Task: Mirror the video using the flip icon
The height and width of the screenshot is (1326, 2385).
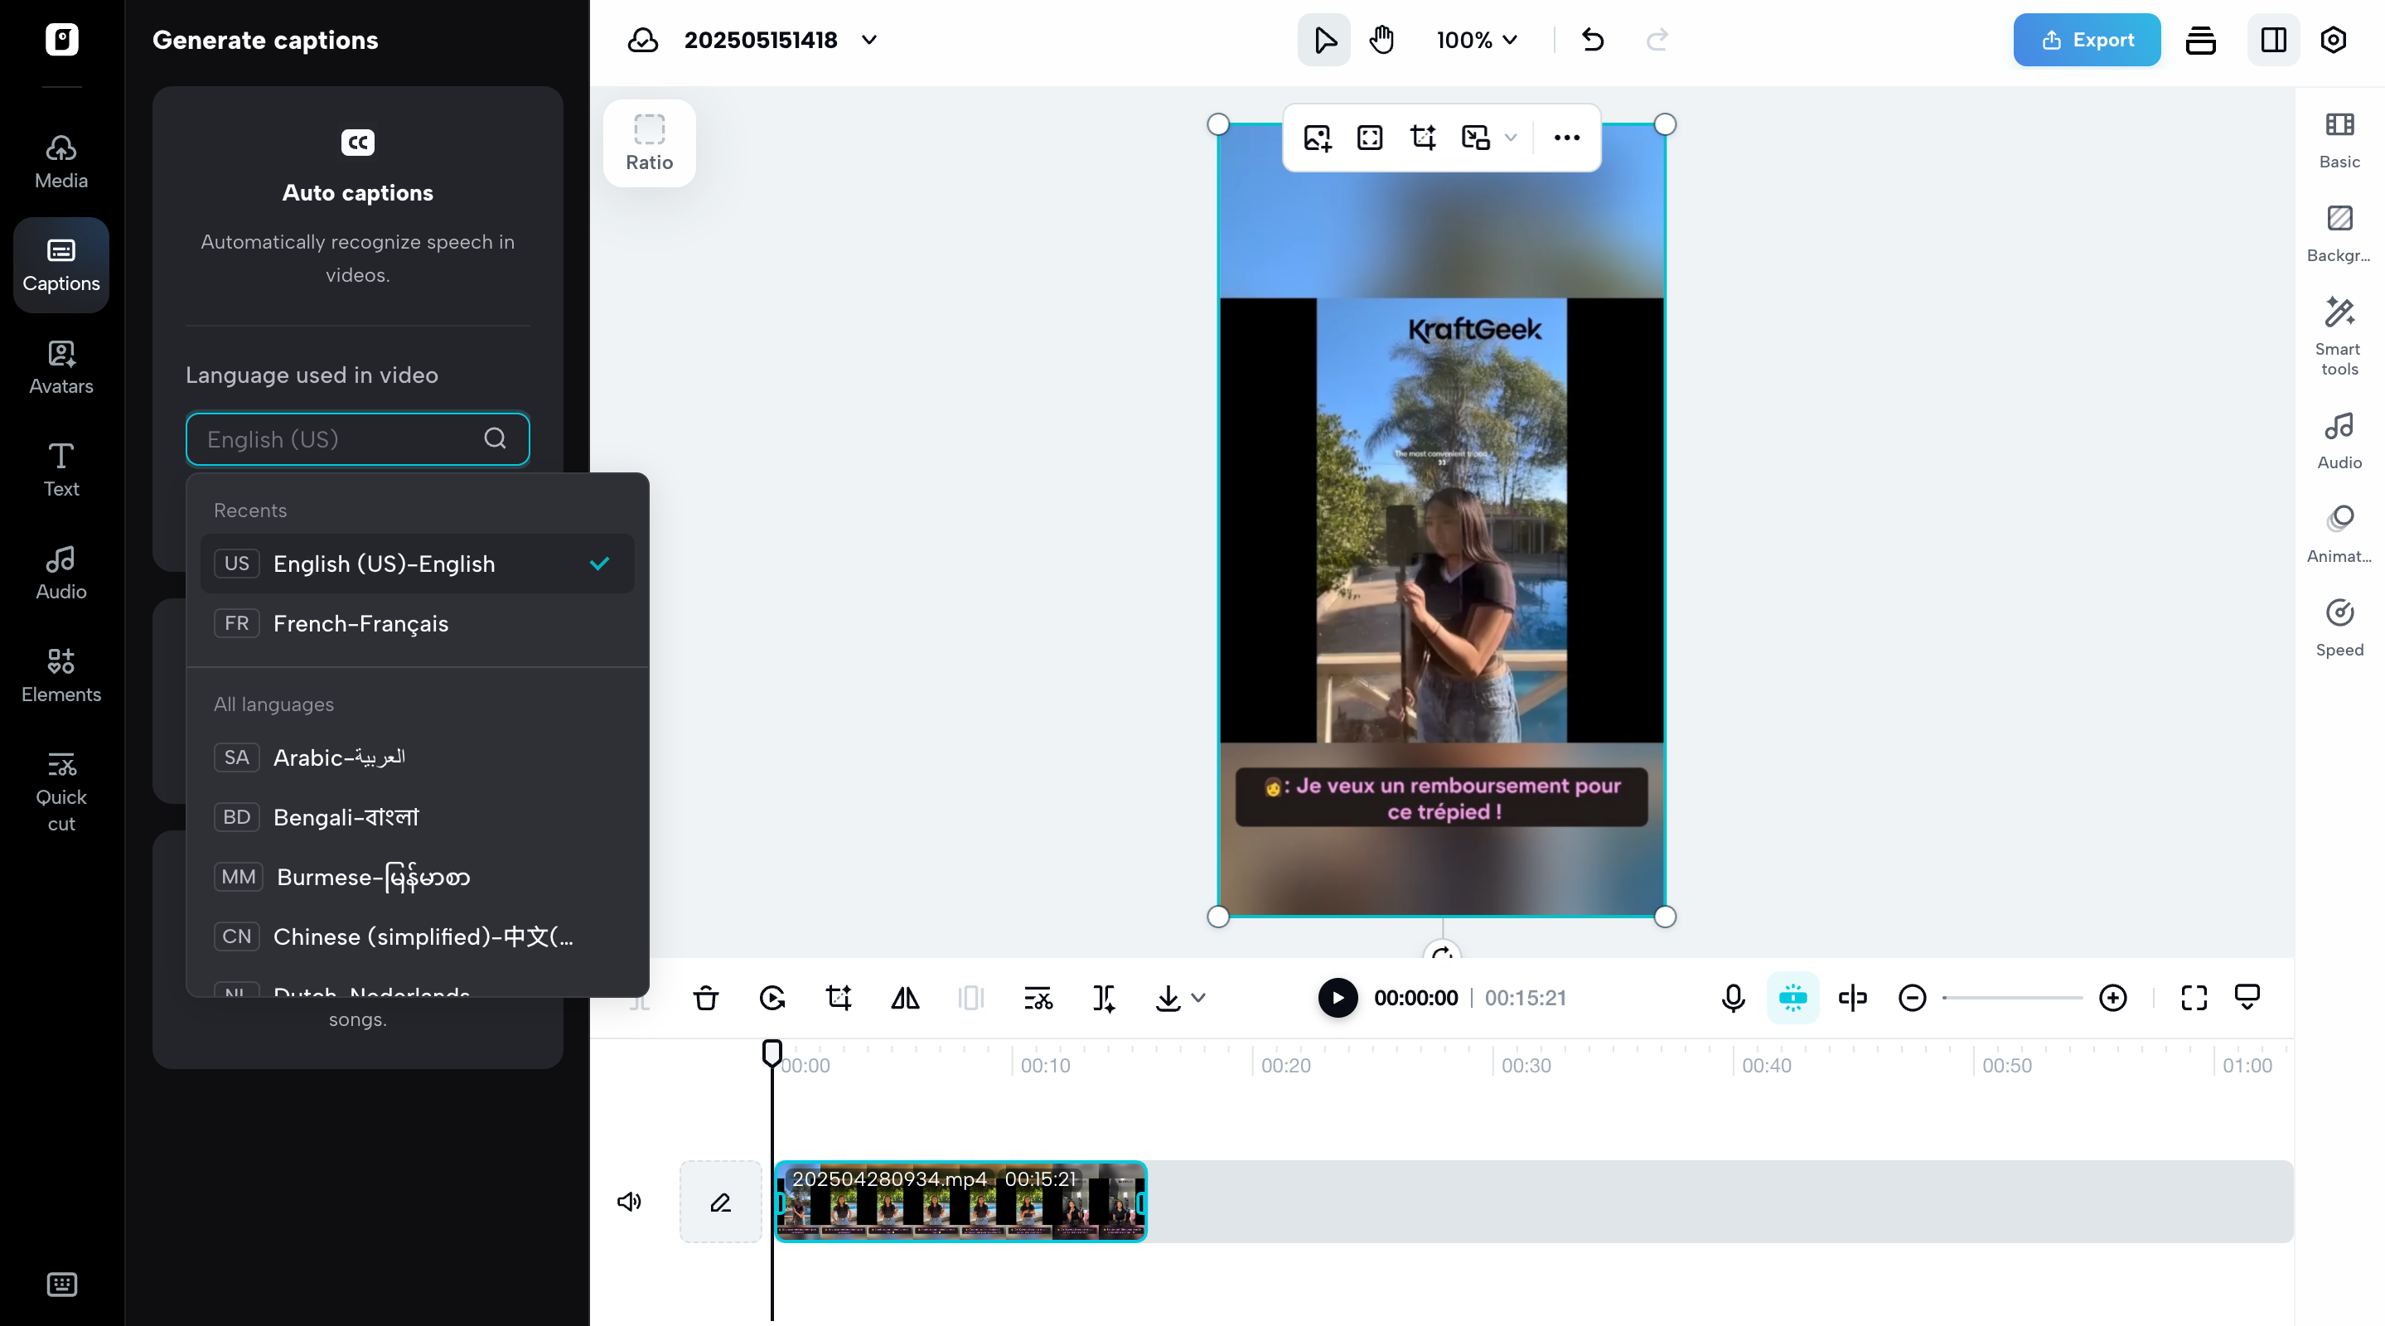Action: pos(905,997)
